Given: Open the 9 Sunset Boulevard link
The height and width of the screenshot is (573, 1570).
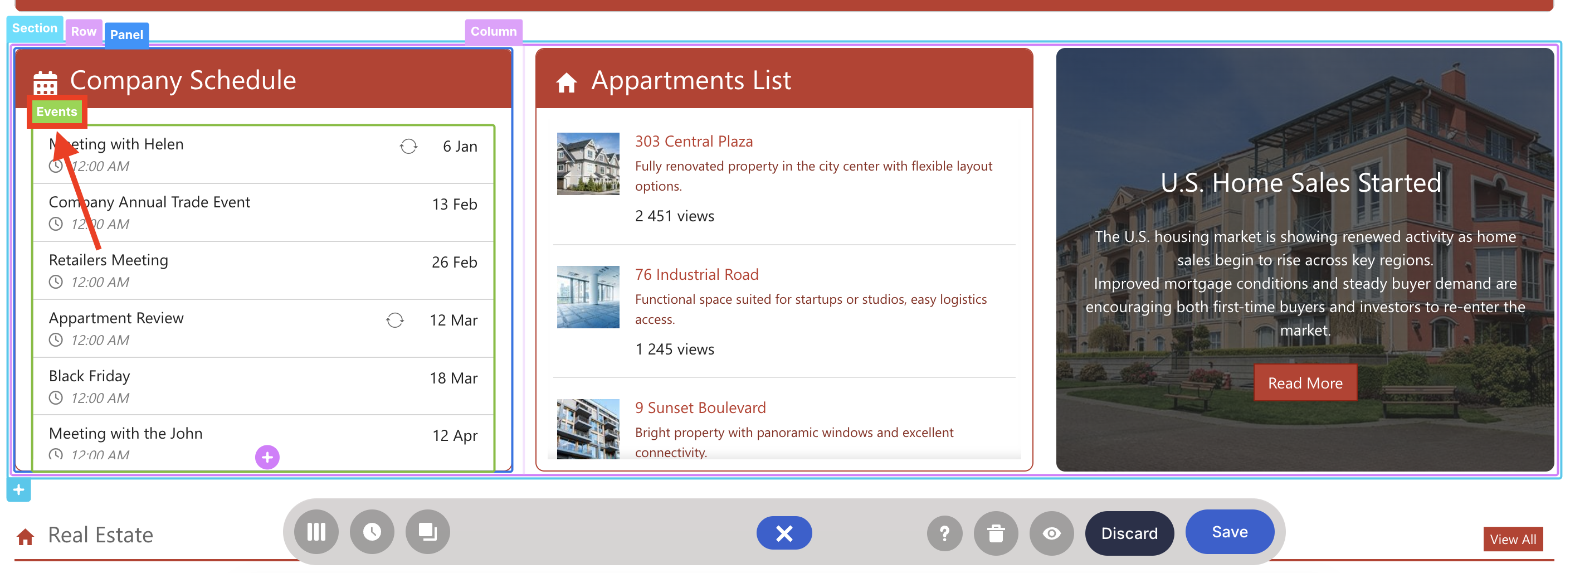Looking at the screenshot, I should 700,407.
